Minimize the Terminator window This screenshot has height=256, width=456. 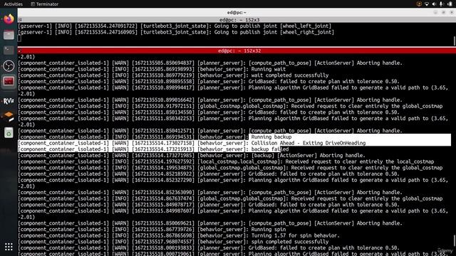435,13
